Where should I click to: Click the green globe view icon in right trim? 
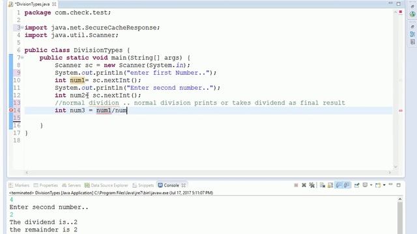pos(412,14)
